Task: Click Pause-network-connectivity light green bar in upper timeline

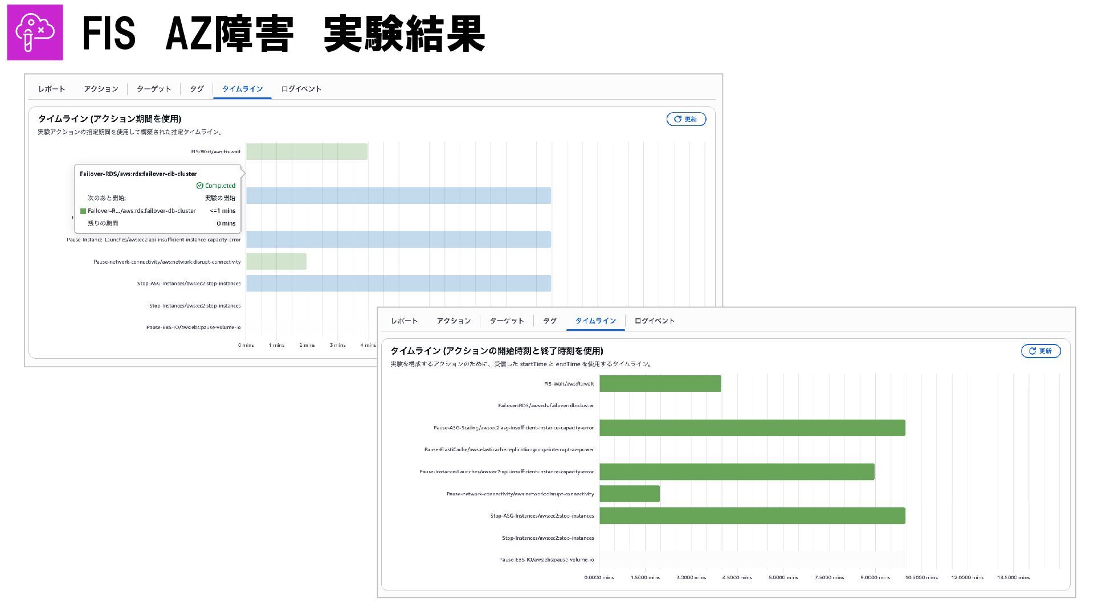Action: [x=276, y=261]
